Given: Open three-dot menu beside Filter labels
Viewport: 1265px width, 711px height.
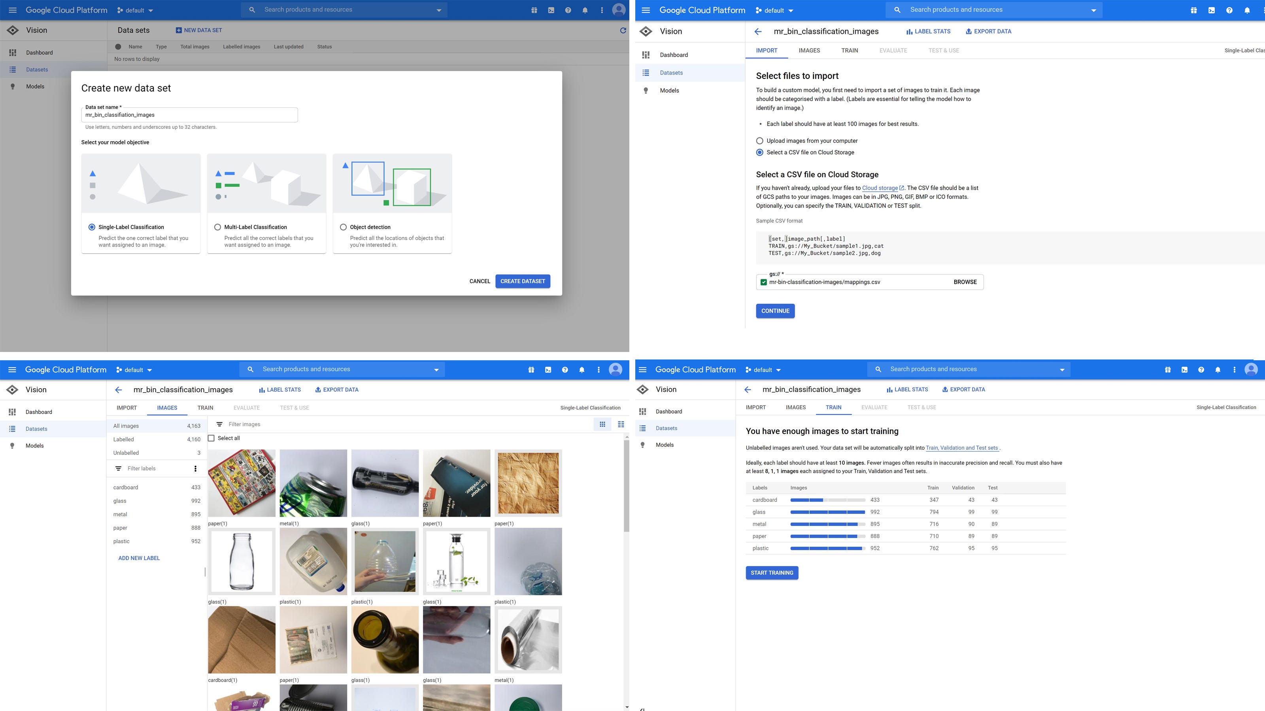Looking at the screenshot, I should [195, 468].
